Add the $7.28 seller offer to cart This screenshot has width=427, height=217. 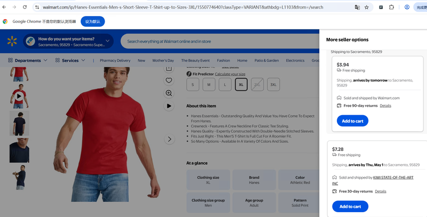[350, 206]
